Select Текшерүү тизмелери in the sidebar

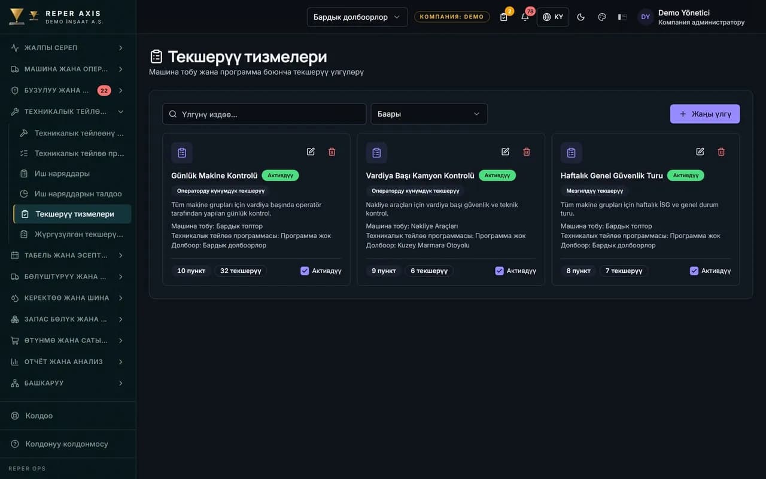(72, 214)
